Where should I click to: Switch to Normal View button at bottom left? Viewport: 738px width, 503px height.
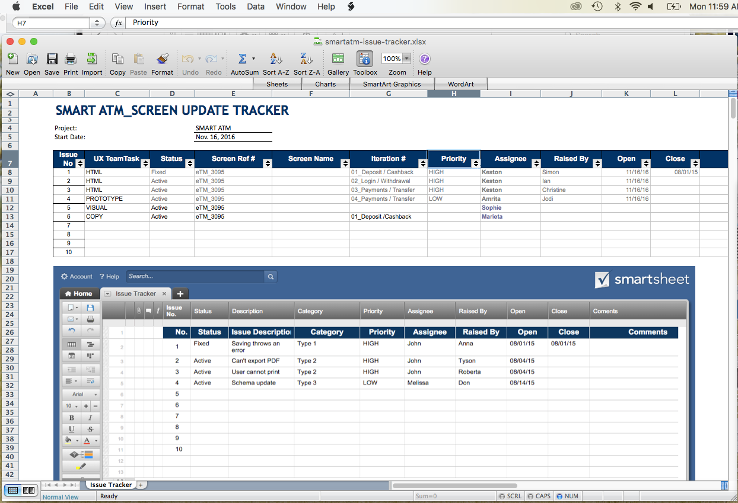(12, 490)
